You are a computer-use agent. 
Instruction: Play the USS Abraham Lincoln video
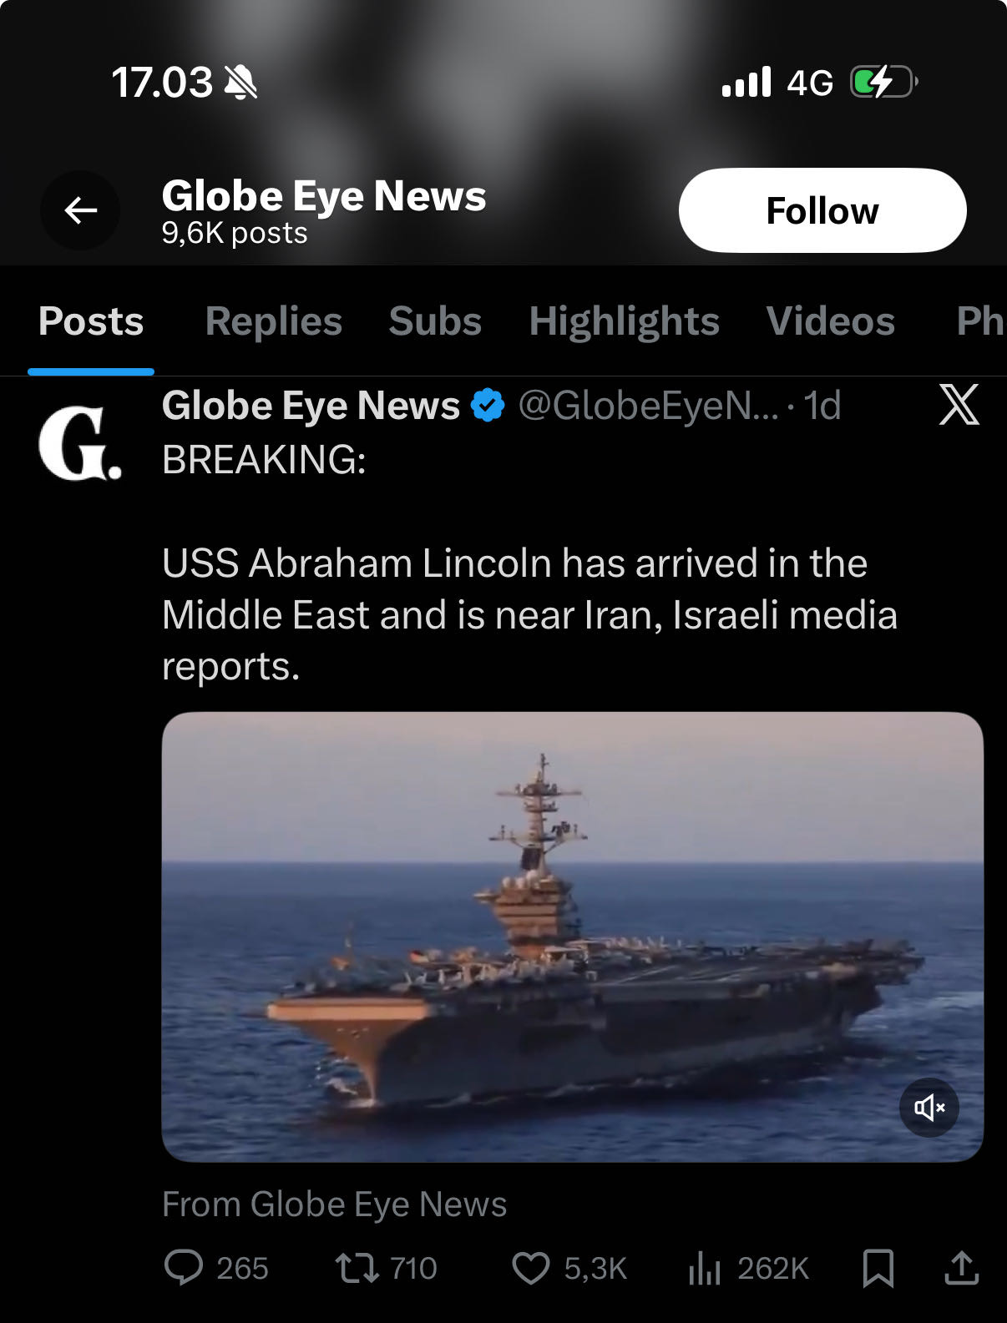pyautogui.click(x=573, y=937)
